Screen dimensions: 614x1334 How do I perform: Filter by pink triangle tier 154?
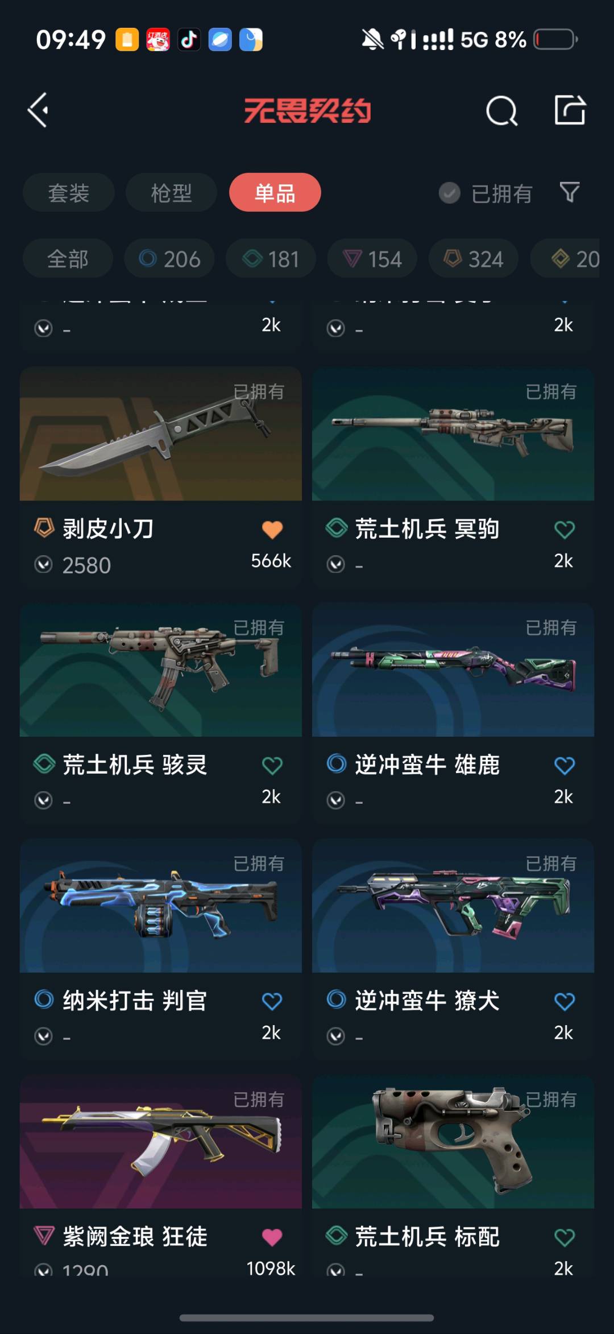click(372, 258)
